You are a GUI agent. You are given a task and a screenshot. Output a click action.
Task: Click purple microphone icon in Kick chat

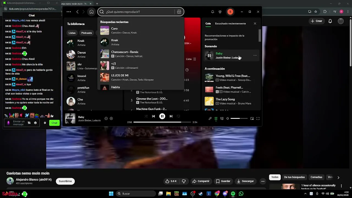point(8,123)
